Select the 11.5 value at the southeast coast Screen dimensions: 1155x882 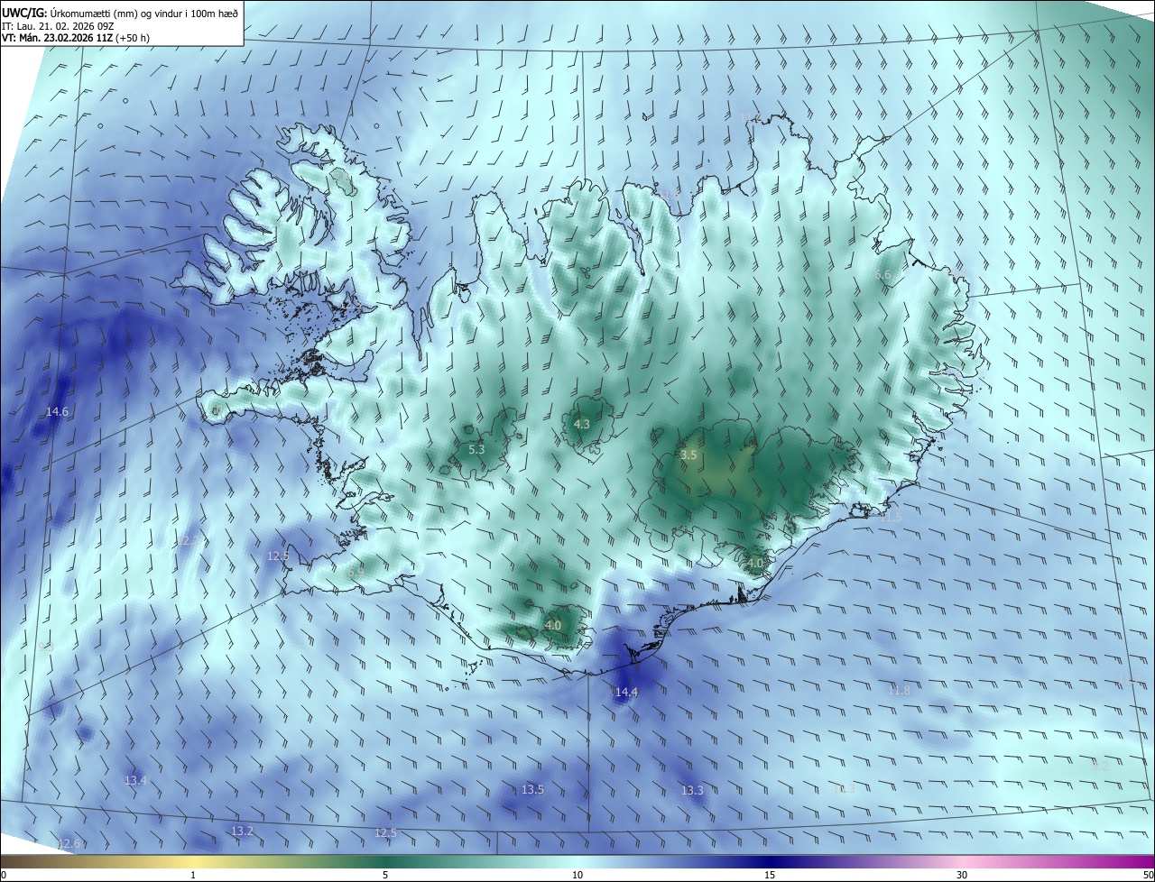[x=891, y=517]
